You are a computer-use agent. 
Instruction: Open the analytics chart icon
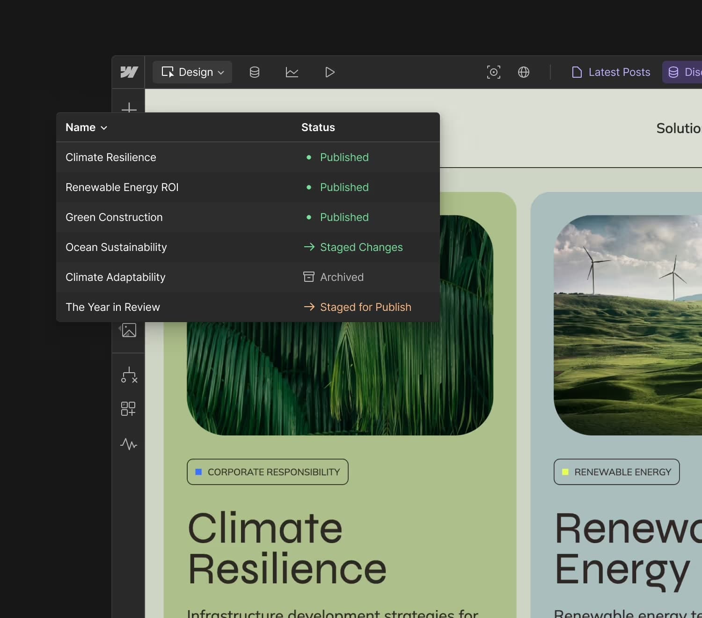click(292, 72)
